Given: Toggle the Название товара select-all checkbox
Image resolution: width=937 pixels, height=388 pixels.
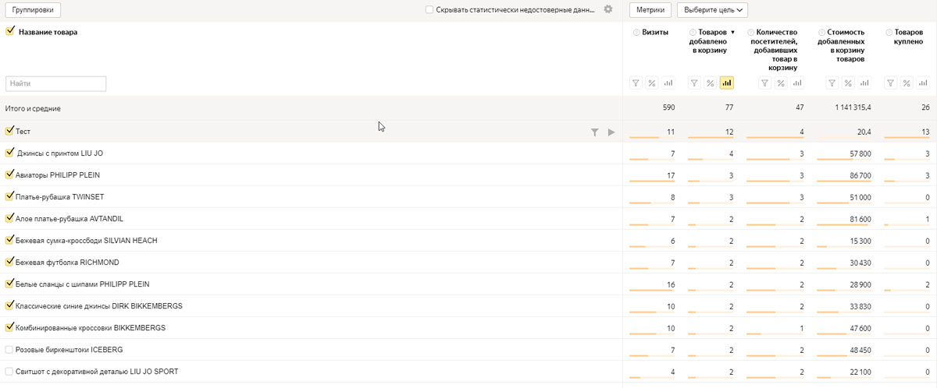Looking at the screenshot, I should pyautogui.click(x=10, y=32).
